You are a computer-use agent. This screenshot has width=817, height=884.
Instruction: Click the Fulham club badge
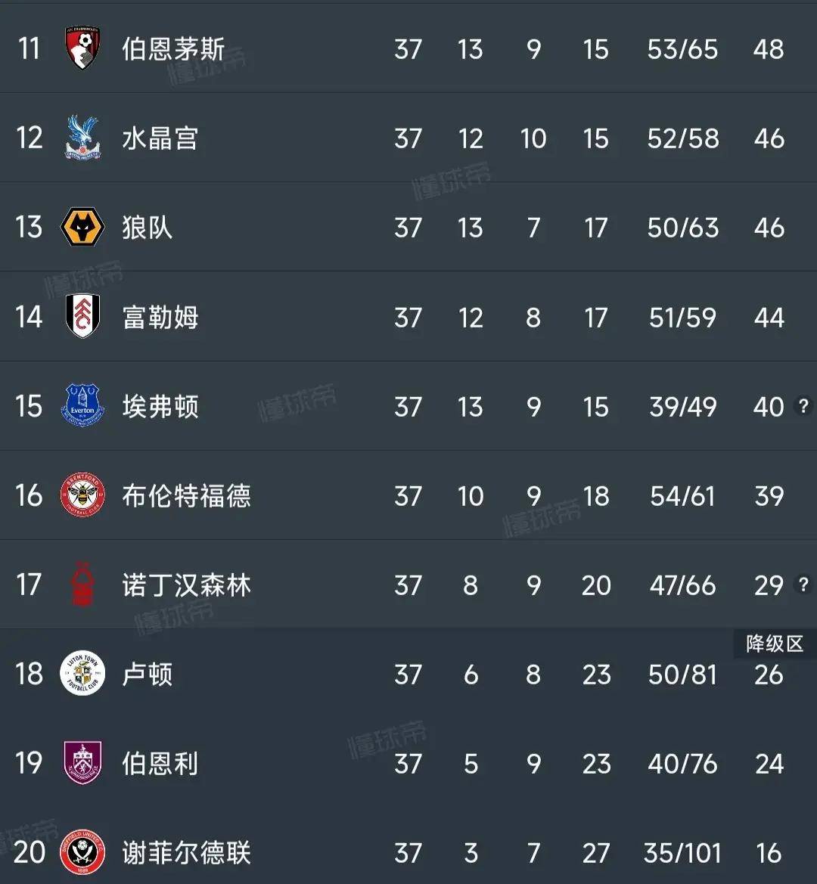click(x=82, y=317)
